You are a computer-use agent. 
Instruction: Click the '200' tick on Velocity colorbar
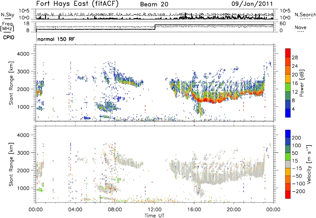(x=297, y=138)
